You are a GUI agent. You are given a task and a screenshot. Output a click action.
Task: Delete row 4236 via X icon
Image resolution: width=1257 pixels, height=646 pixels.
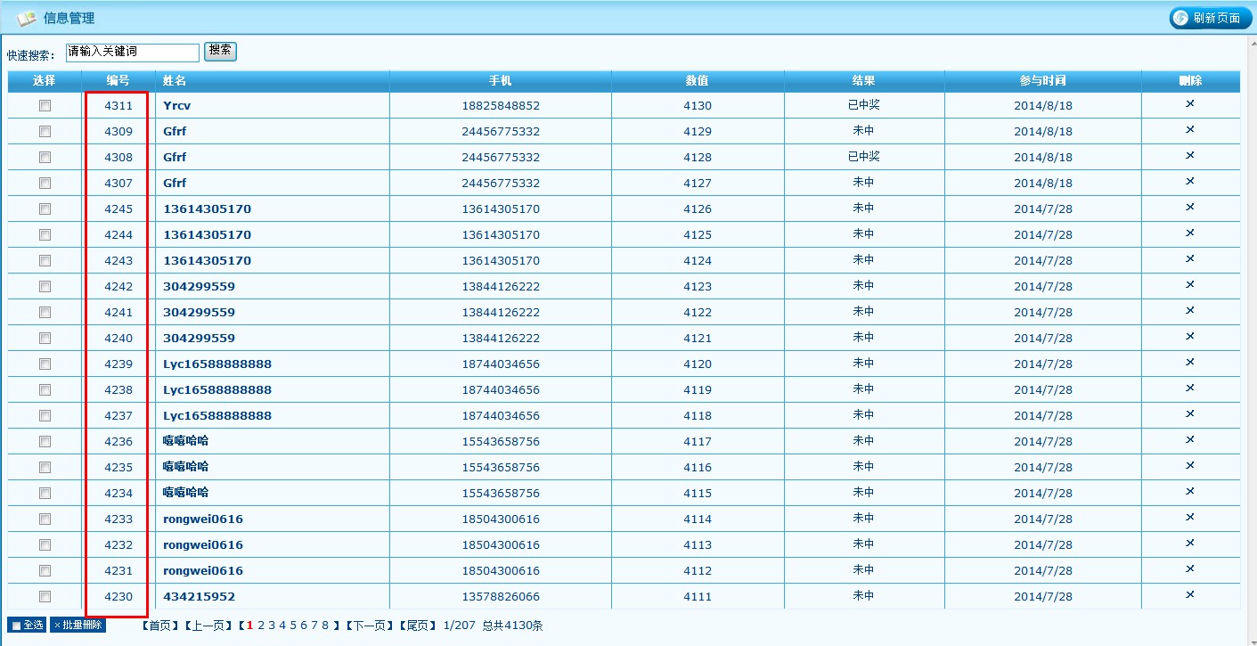pyautogui.click(x=1189, y=440)
